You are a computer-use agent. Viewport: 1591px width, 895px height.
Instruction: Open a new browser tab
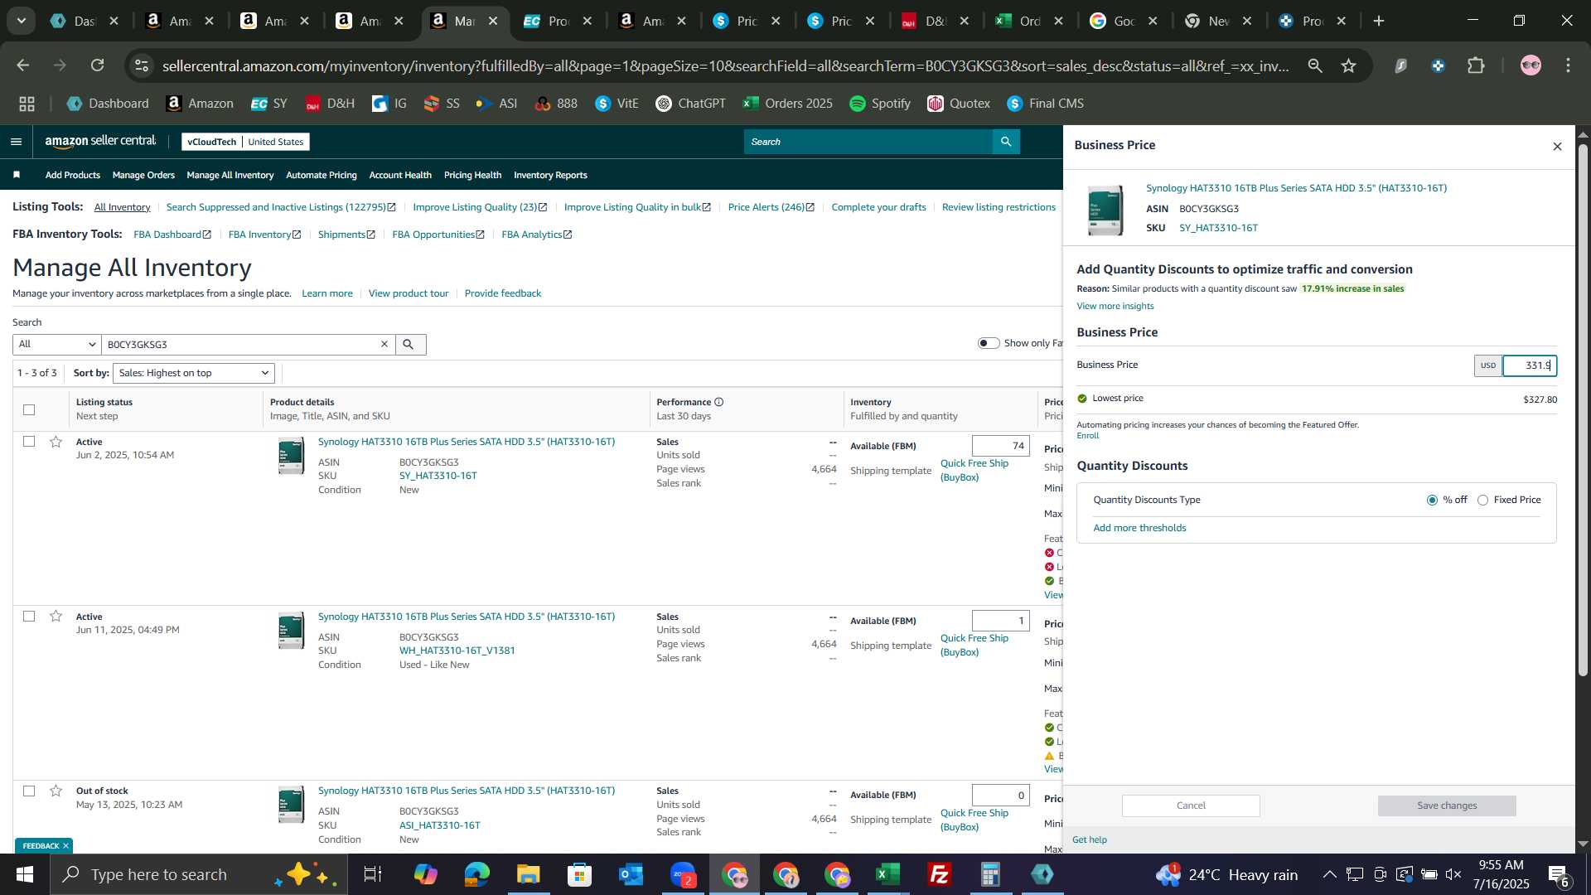coord(1379,22)
